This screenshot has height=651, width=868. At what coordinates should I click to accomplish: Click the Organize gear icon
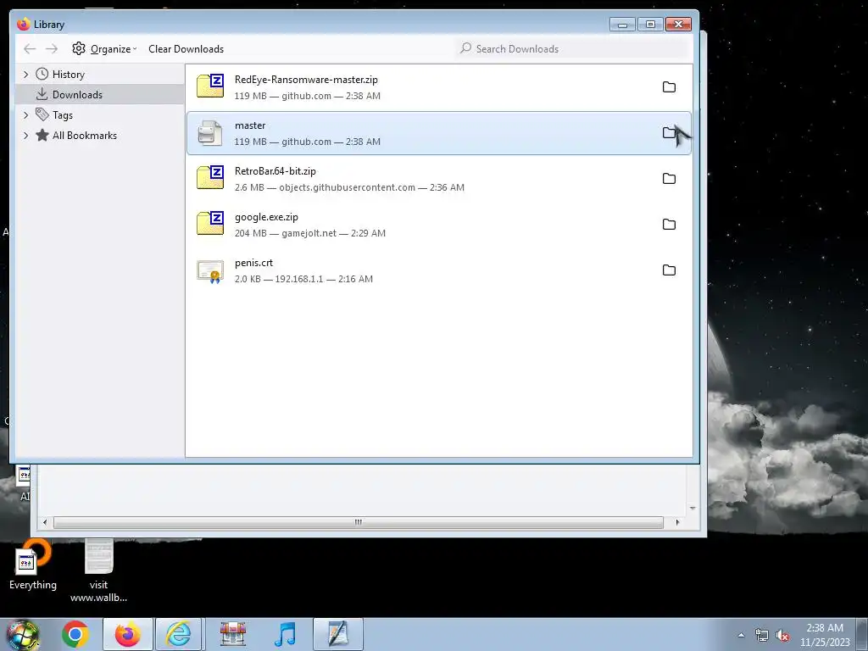tap(79, 48)
